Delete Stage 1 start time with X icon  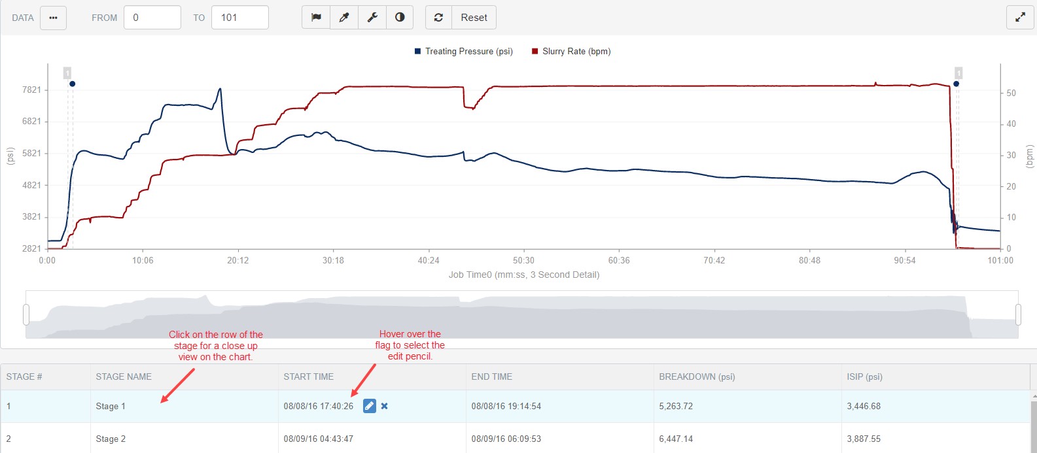(x=385, y=406)
